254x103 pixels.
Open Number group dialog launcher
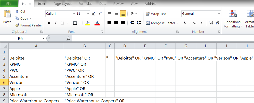[x=219, y=32]
